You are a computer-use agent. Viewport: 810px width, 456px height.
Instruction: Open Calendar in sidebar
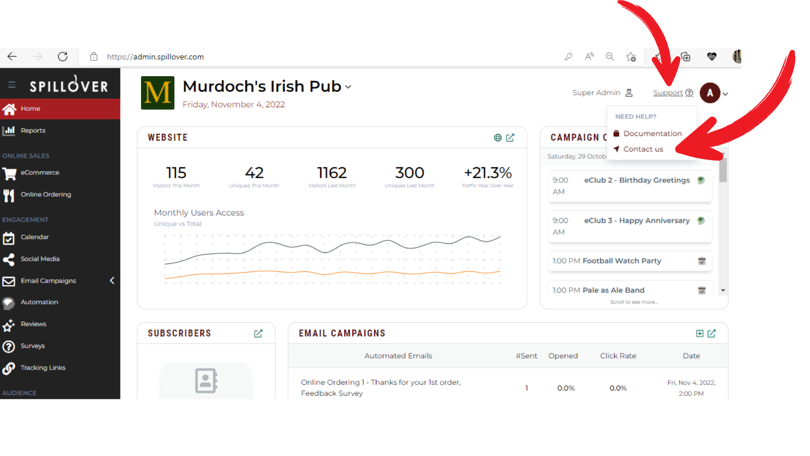click(x=60, y=237)
